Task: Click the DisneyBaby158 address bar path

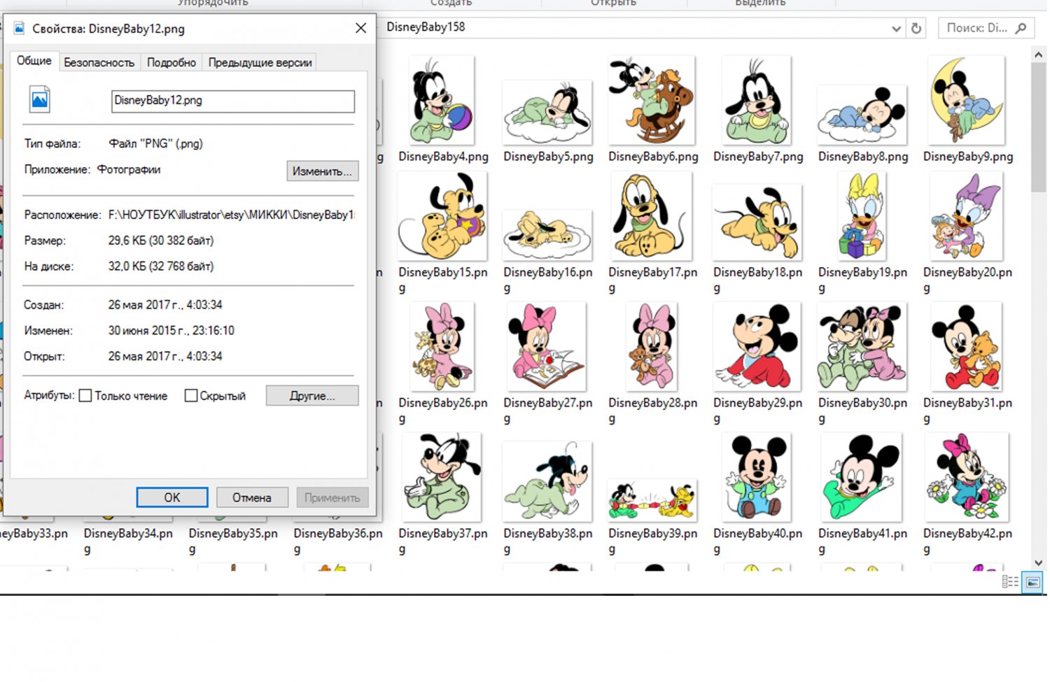Action: 426,27
